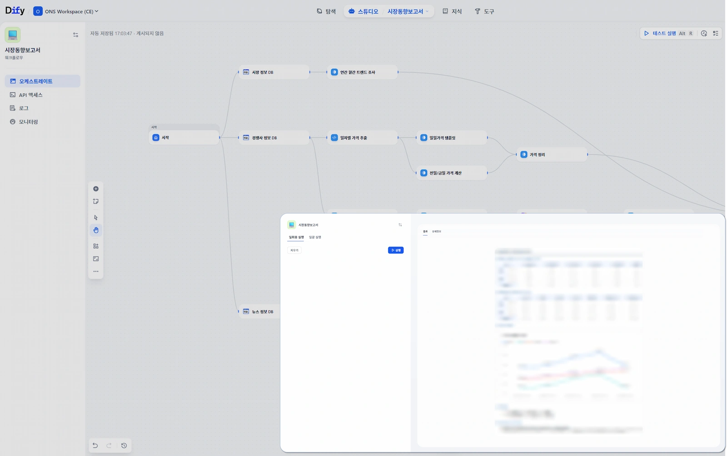Switch to the 탐색 navigation tab

tap(326, 11)
